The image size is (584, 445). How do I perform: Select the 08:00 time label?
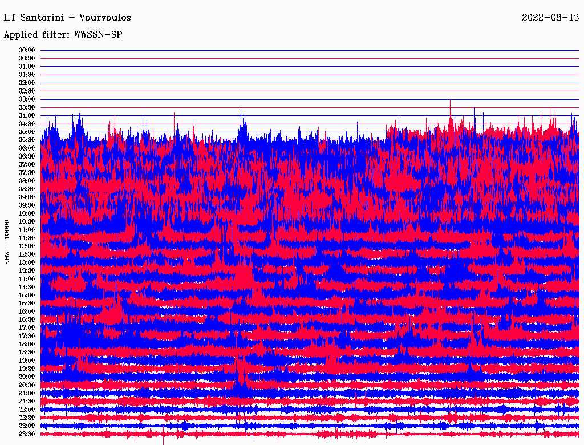tap(27, 181)
